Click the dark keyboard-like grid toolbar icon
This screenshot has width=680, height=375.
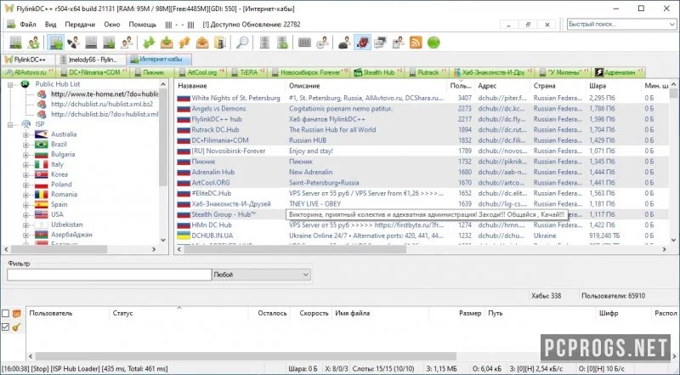[304, 43]
